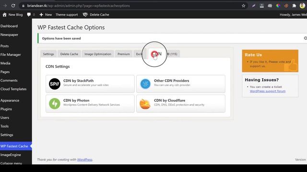Click the browser profile avatar icon

click(x=302, y=6)
